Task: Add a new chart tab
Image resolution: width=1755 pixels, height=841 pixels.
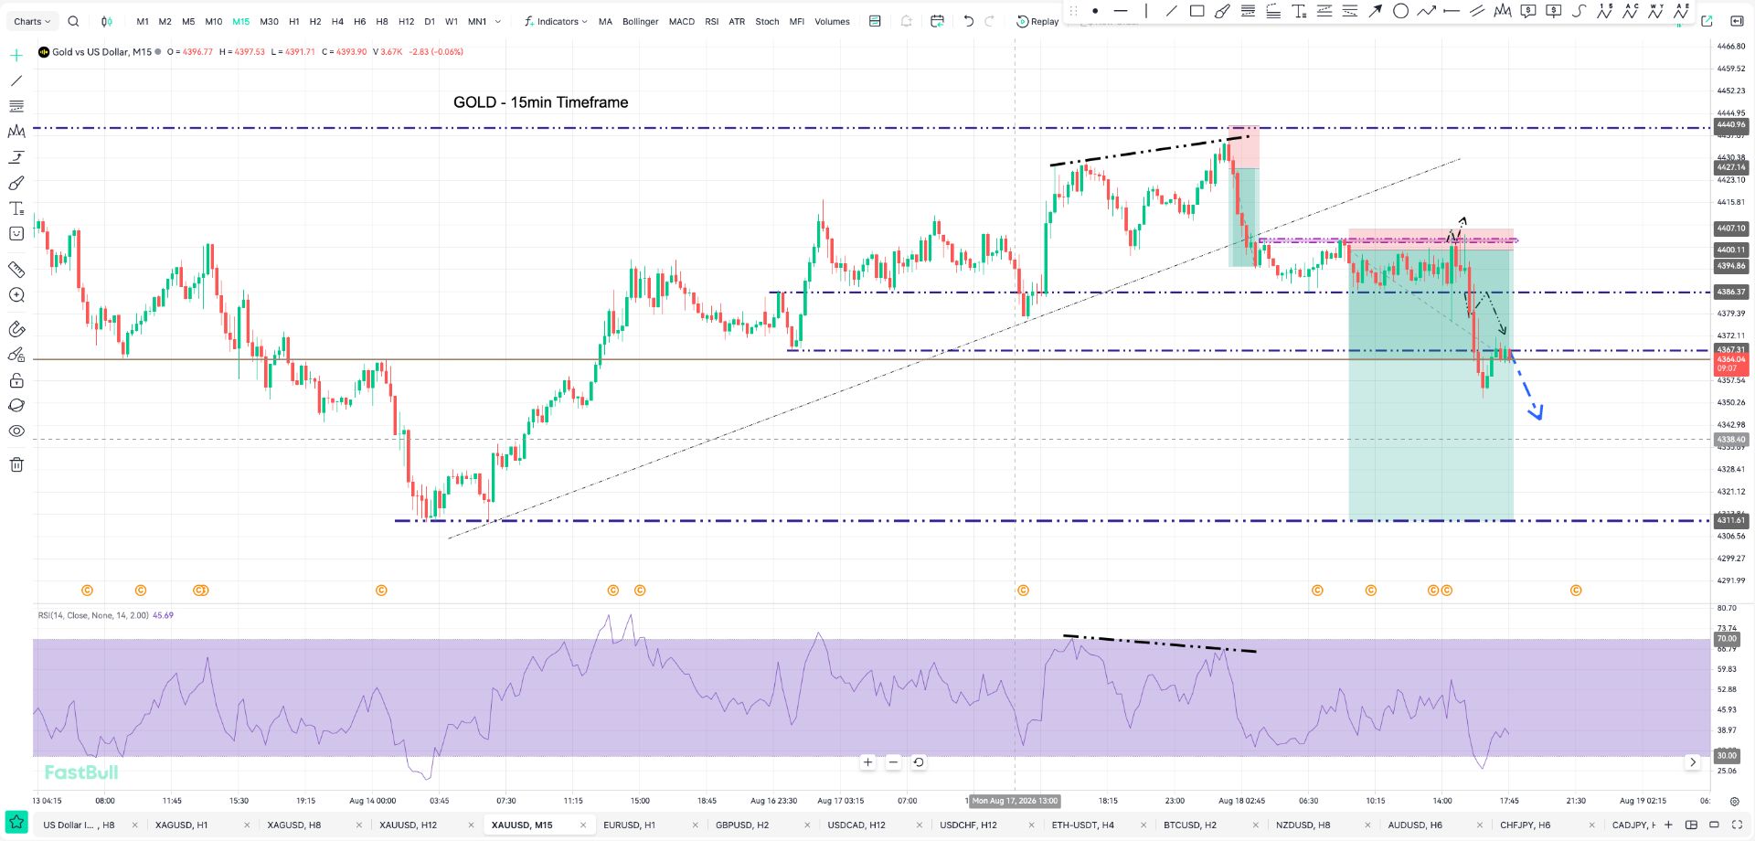Action: (1668, 825)
